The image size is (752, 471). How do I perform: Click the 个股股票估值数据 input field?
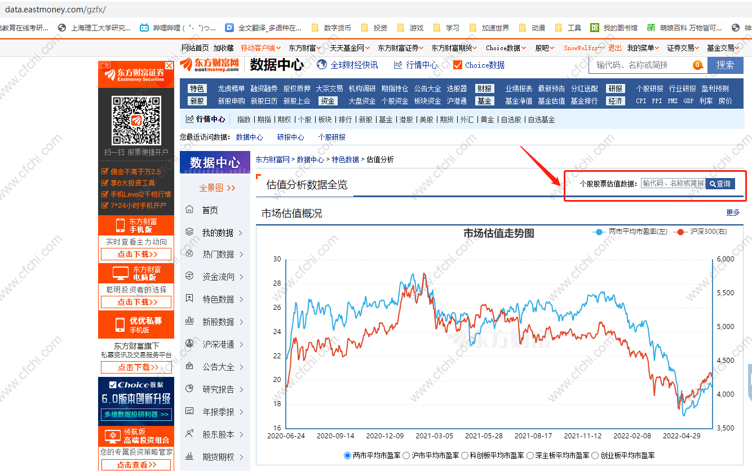click(673, 184)
